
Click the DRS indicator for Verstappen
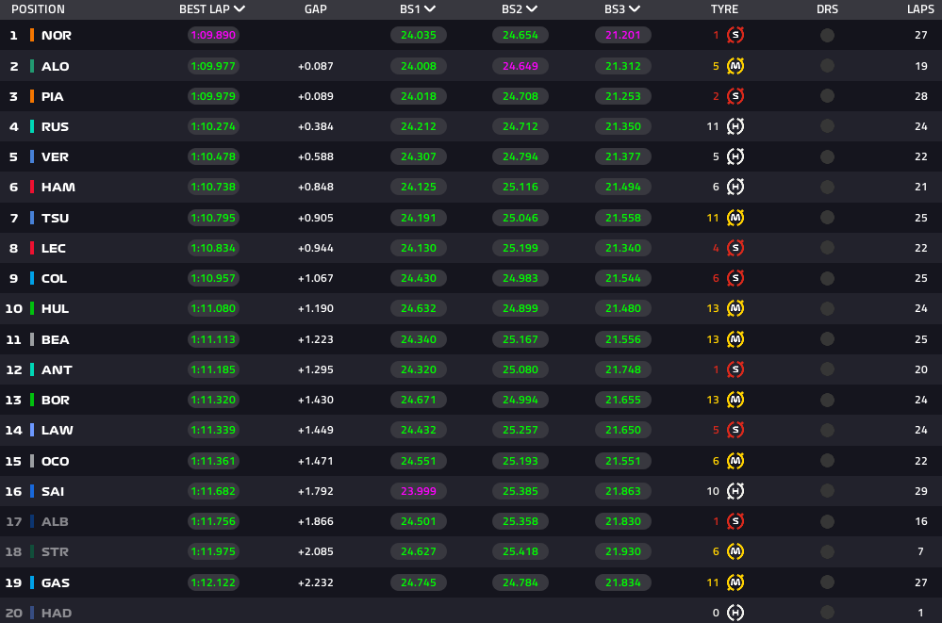827,157
